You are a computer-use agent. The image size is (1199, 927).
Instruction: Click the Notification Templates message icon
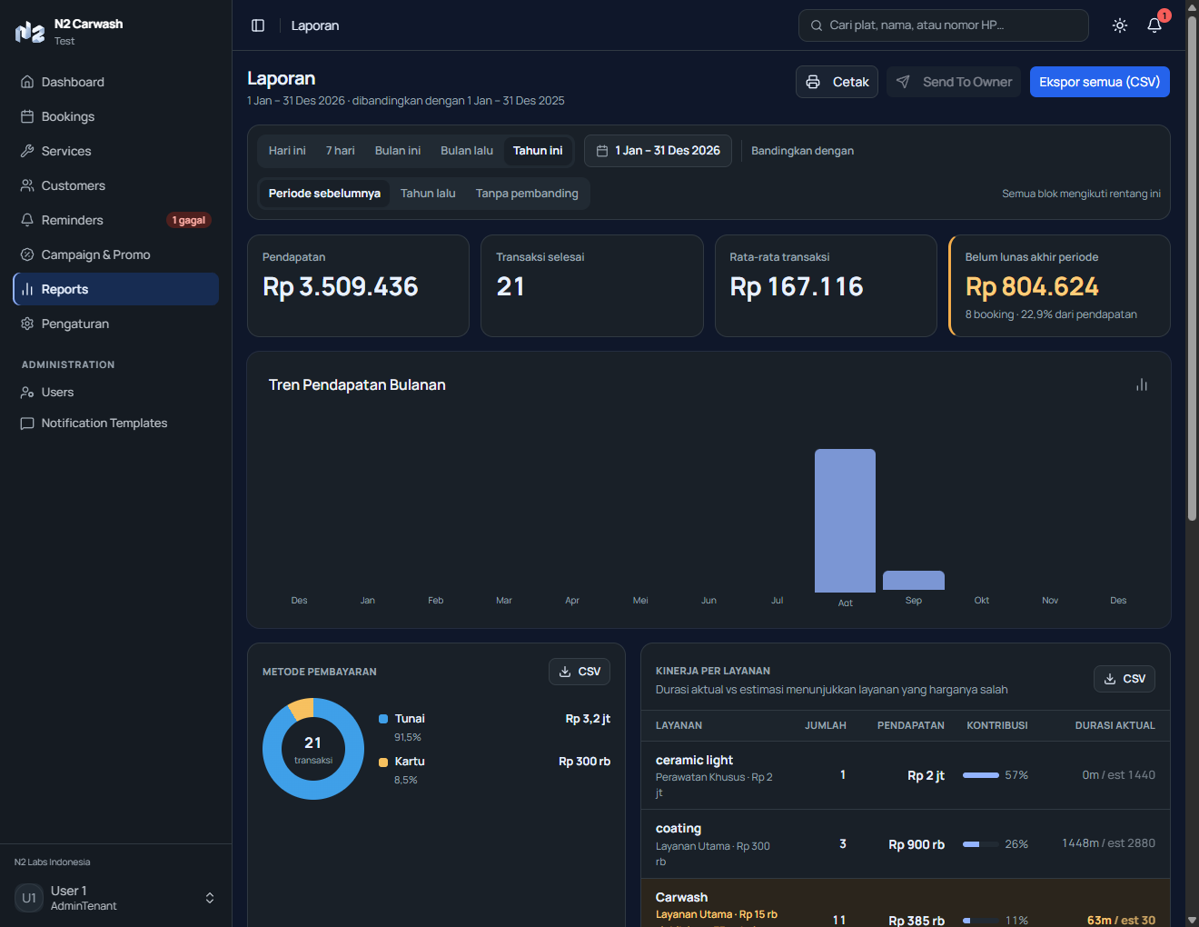point(27,424)
